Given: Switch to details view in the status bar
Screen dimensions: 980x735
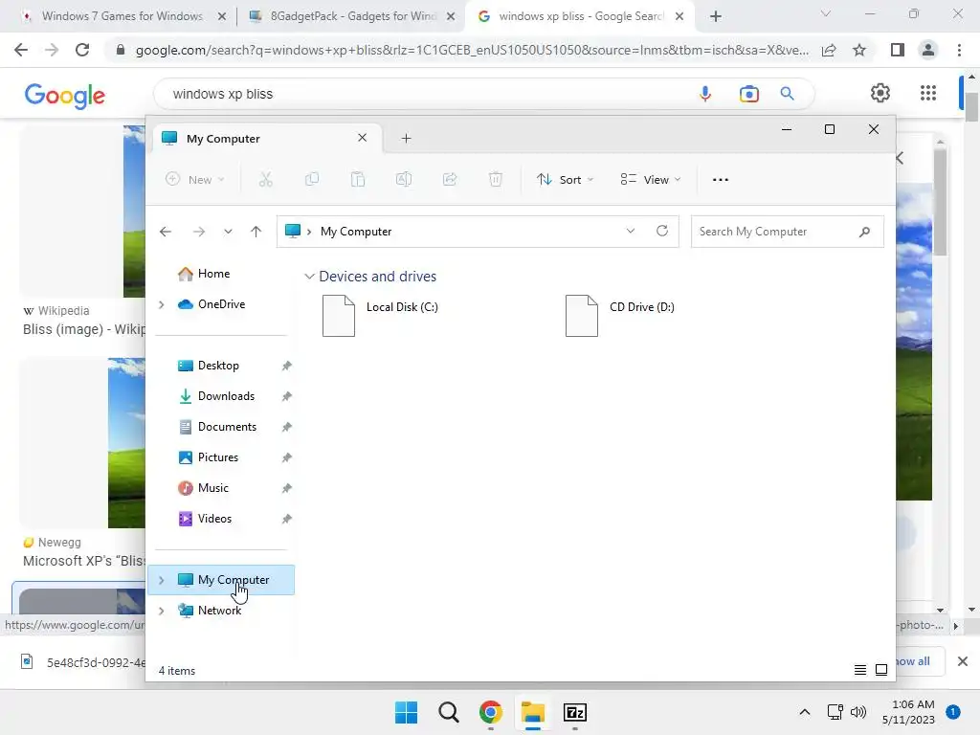Looking at the screenshot, I should click(x=860, y=670).
